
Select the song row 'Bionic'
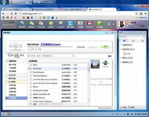58,87
